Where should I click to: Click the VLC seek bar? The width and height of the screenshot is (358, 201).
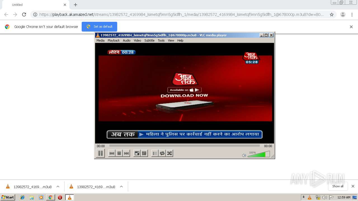coord(184,146)
